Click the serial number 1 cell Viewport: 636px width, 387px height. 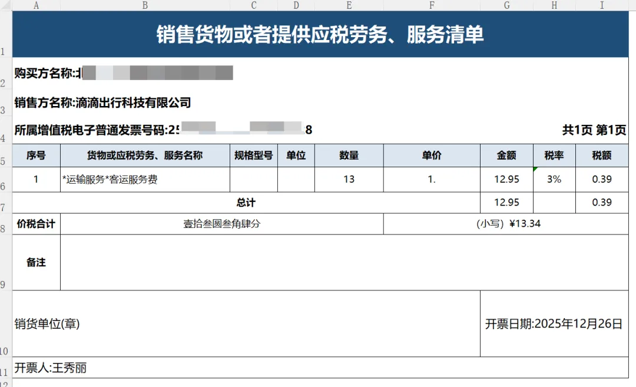[36, 179]
